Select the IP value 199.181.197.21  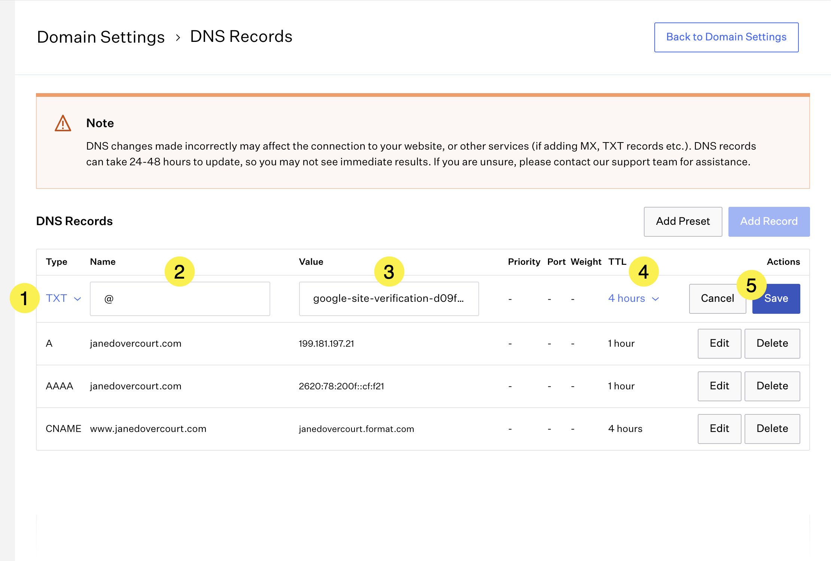click(326, 343)
